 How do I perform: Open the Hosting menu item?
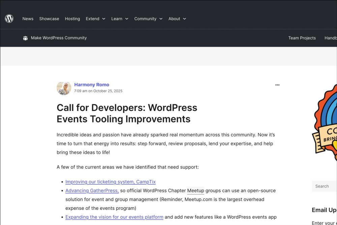click(72, 19)
